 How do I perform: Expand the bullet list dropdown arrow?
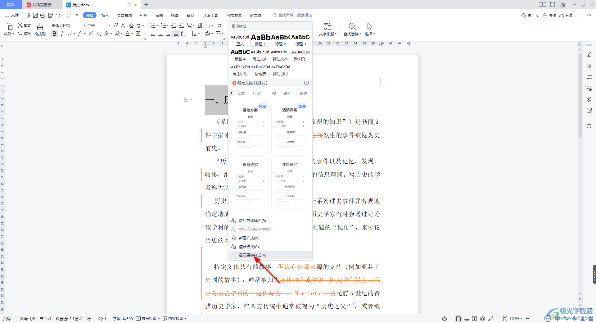157,25
